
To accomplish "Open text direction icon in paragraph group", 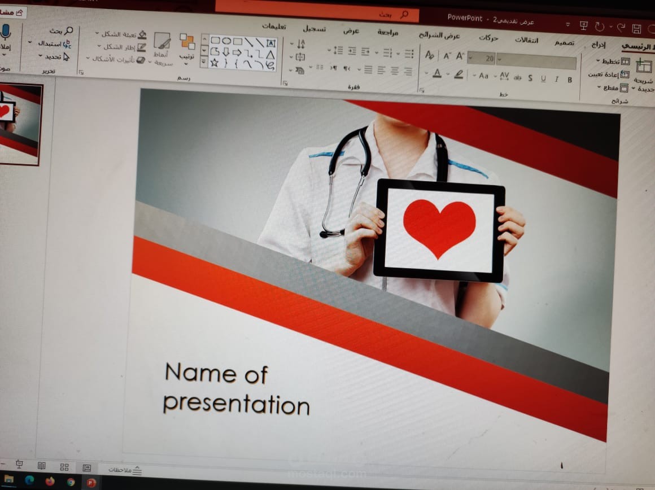I will click(301, 43).
